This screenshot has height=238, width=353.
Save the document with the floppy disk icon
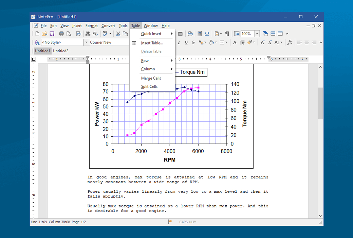pos(52,34)
